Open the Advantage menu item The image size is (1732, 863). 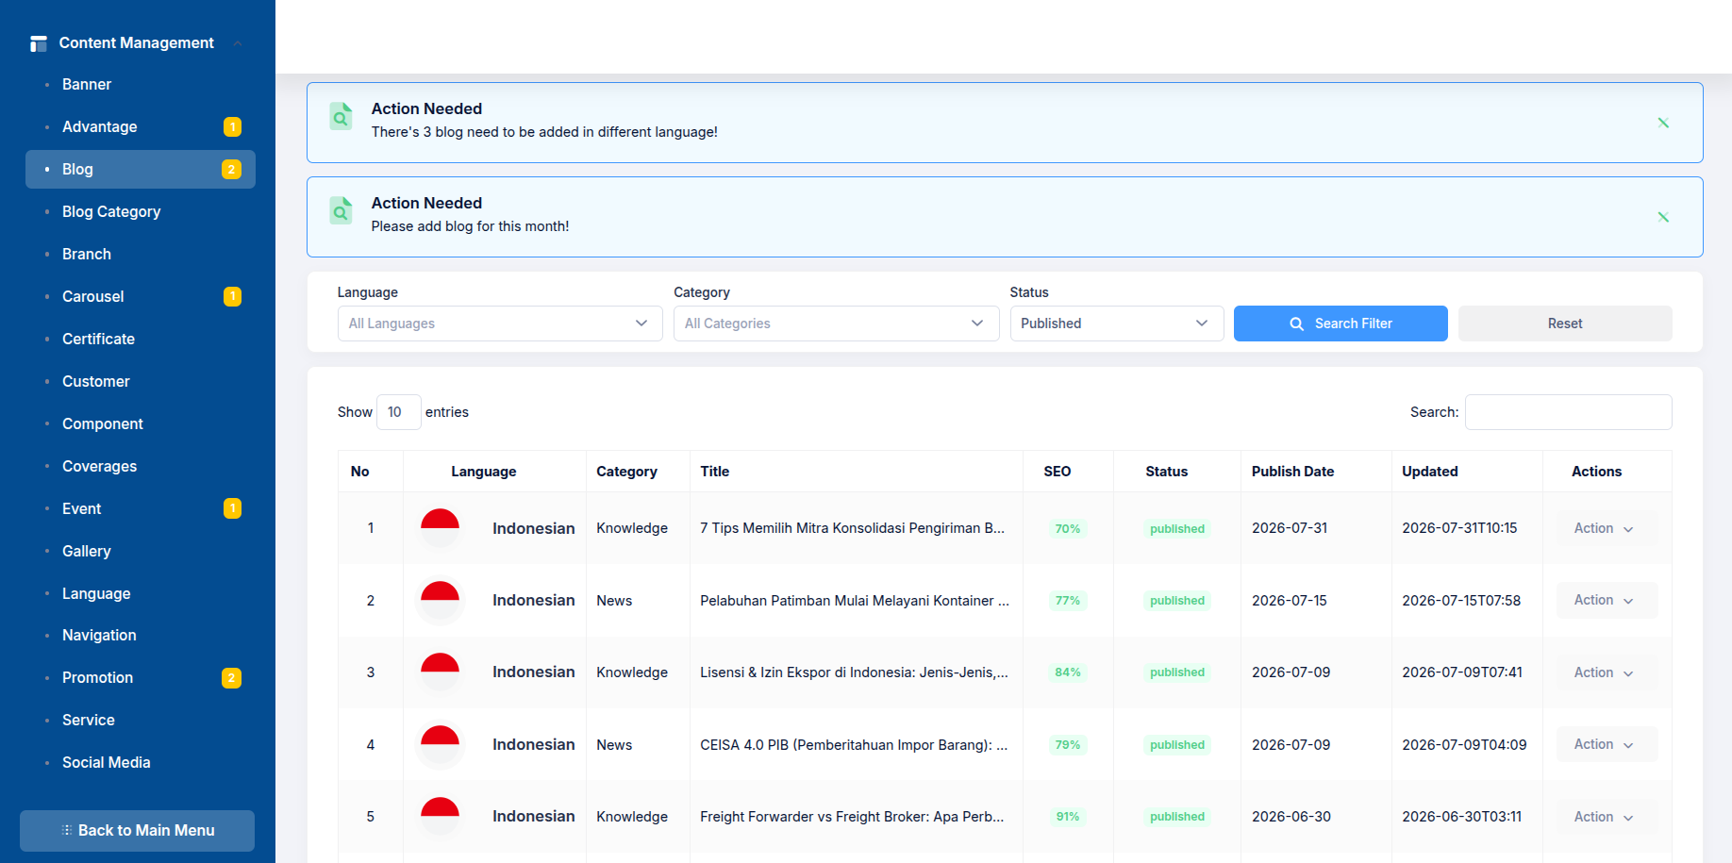click(100, 126)
